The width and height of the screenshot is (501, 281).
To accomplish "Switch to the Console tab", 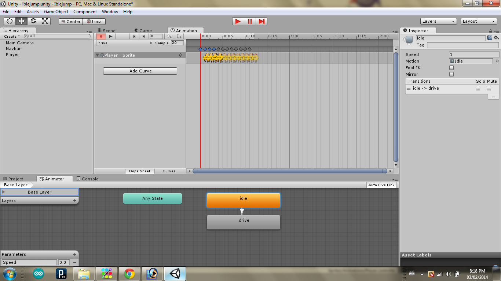I will click(88, 179).
